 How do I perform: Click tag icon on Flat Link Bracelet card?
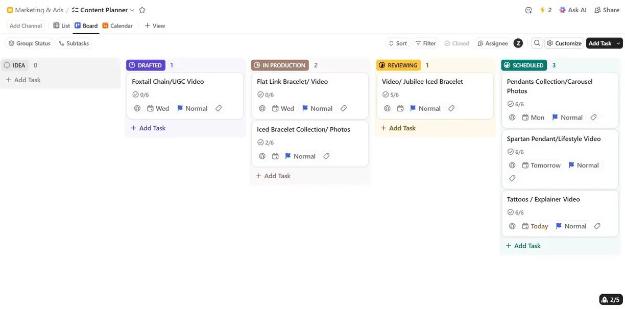(344, 108)
